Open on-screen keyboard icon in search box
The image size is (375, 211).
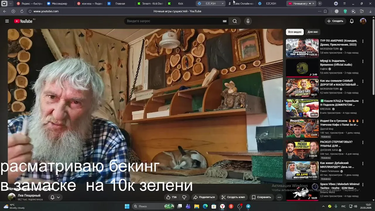(225, 21)
